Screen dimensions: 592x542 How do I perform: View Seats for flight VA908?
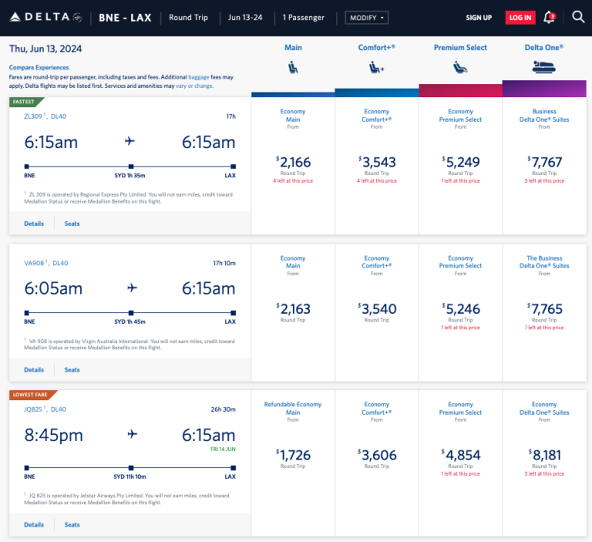(x=72, y=370)
